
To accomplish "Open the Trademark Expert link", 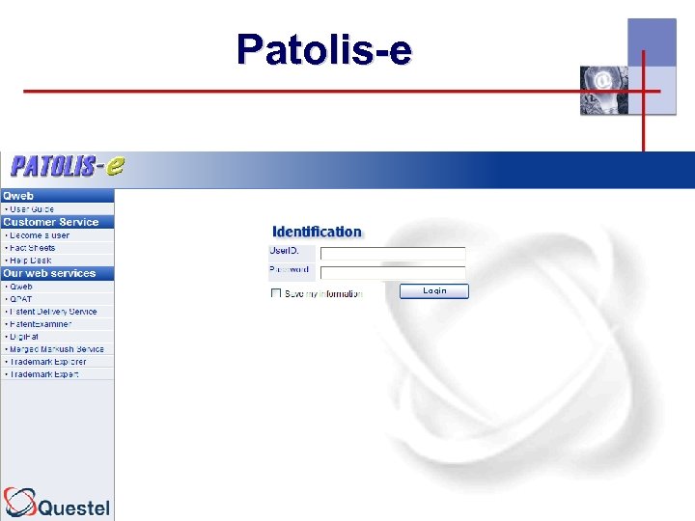I will tap(43, 374).
